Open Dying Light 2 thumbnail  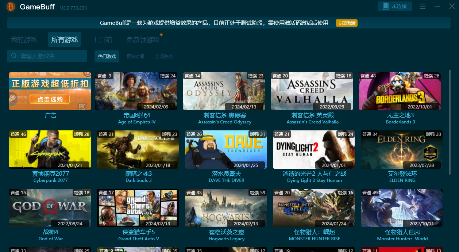pyautogui.click(x=314, y=149)
